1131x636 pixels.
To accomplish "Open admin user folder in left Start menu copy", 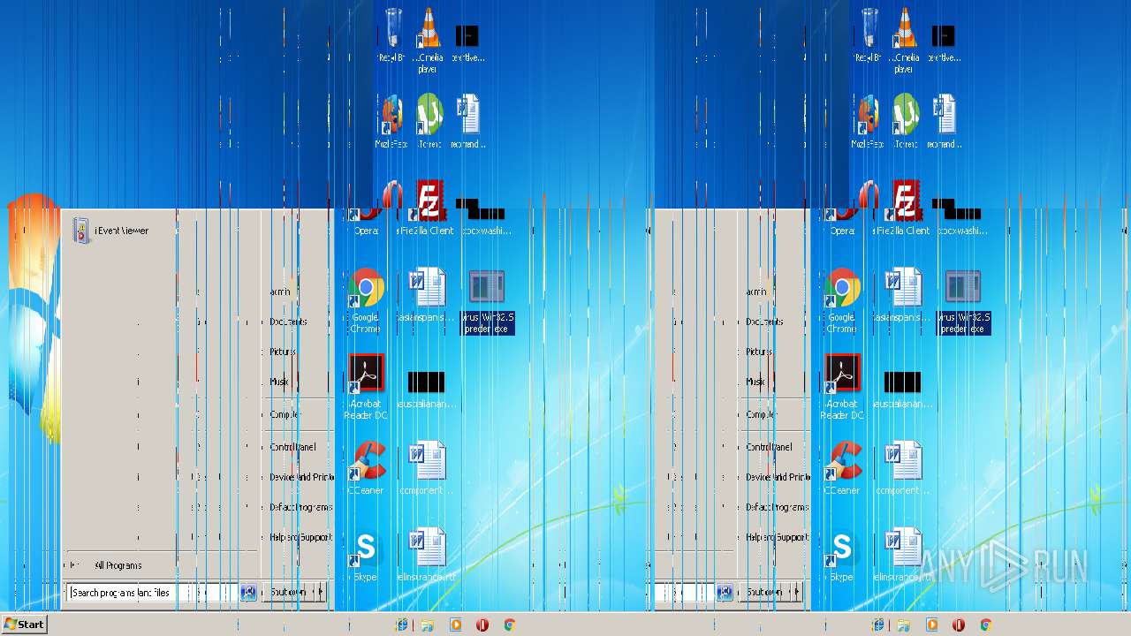I will point(281,291).
